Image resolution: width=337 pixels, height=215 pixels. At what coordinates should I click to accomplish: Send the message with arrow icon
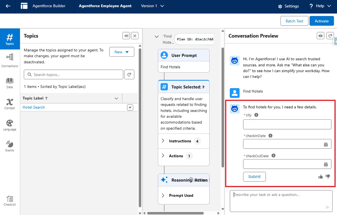tap(327, 207)
